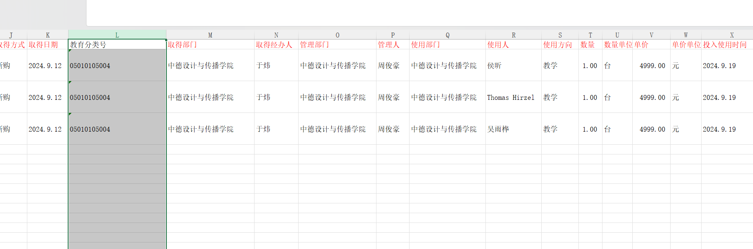Select the 取得日期 header cell
753x249 pixels.
coord(47,45)
